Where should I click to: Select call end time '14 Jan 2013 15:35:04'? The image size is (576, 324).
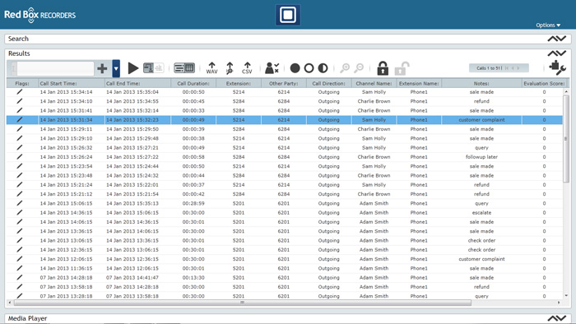coord(132,92)
